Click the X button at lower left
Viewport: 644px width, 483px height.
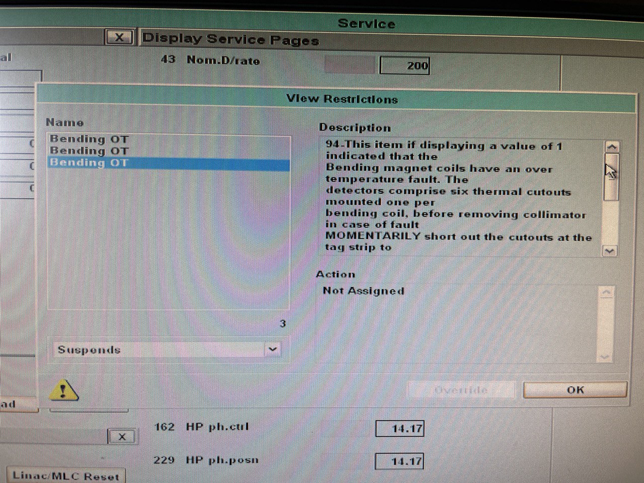tap(122, 436)
